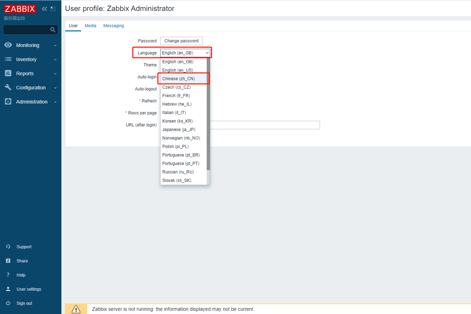Open the User settings link
471x314 pixels.
coord(29,289)
